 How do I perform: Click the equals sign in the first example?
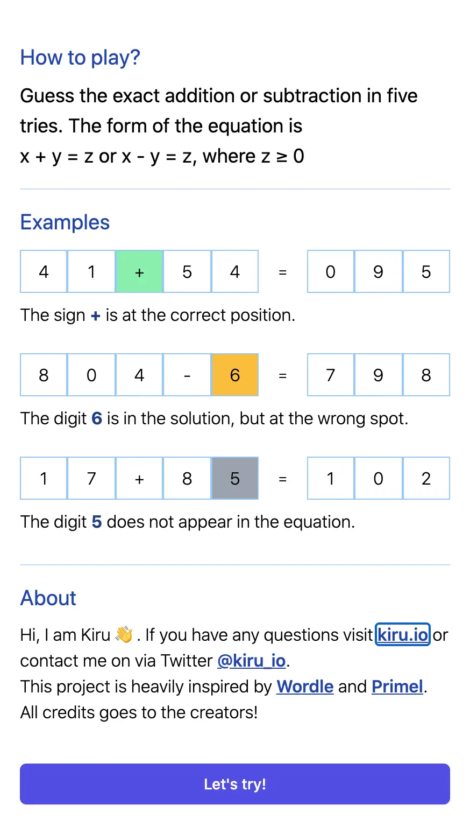[283, 271]
